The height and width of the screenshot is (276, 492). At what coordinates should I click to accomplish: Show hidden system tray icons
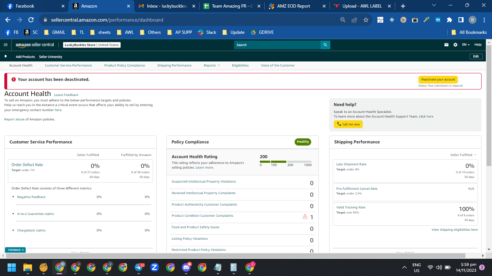click(404, 267)
